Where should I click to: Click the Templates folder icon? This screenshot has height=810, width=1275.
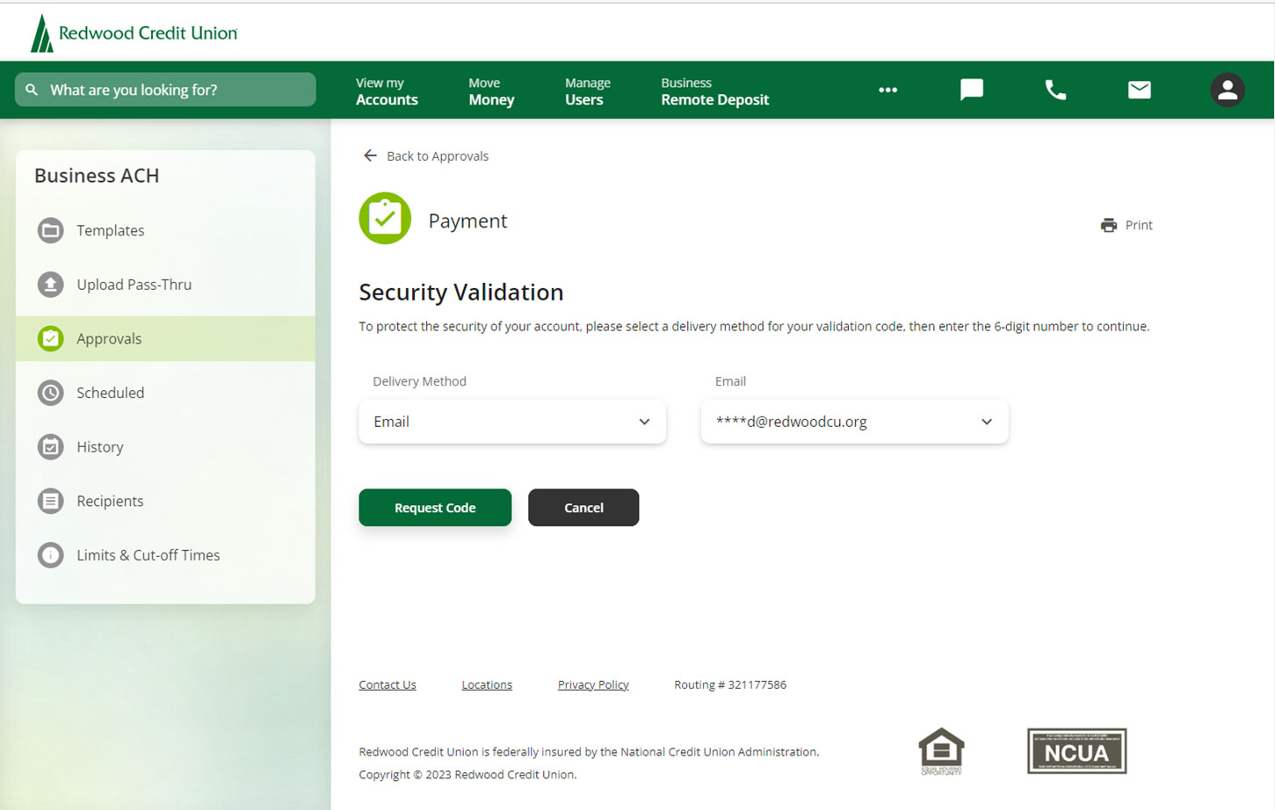(51, 230)
